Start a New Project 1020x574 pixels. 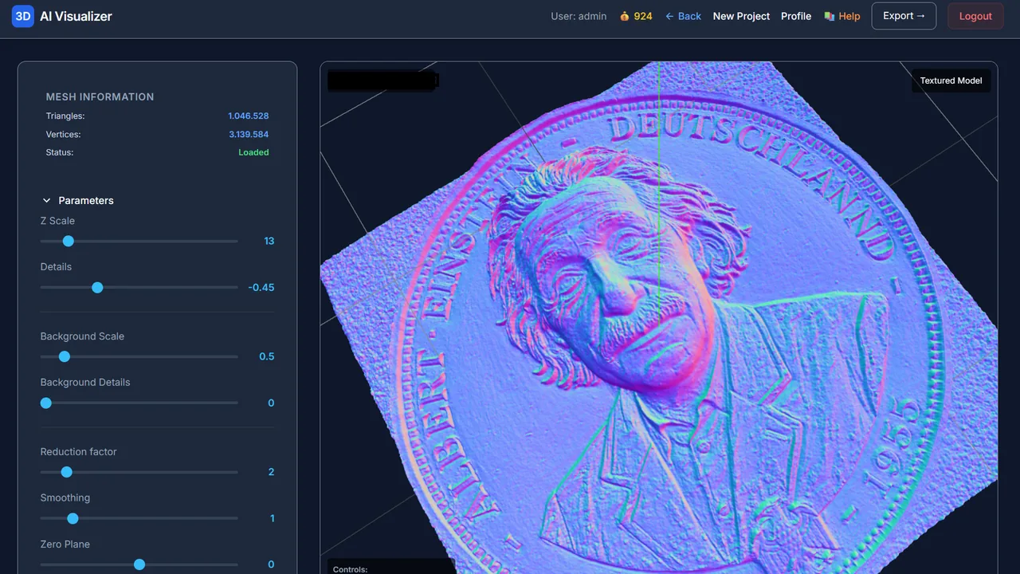741,16
